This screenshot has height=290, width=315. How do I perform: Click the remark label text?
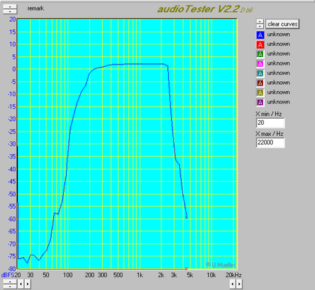coord(35,8)
